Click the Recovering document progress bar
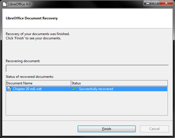 click(87, 68)
